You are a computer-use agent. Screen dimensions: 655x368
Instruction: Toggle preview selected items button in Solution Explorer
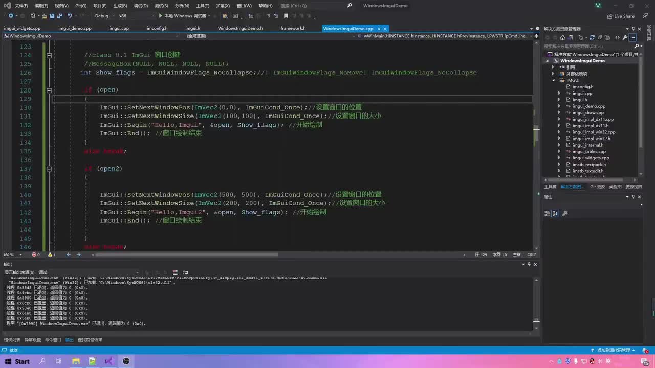(x=633, y=37)
